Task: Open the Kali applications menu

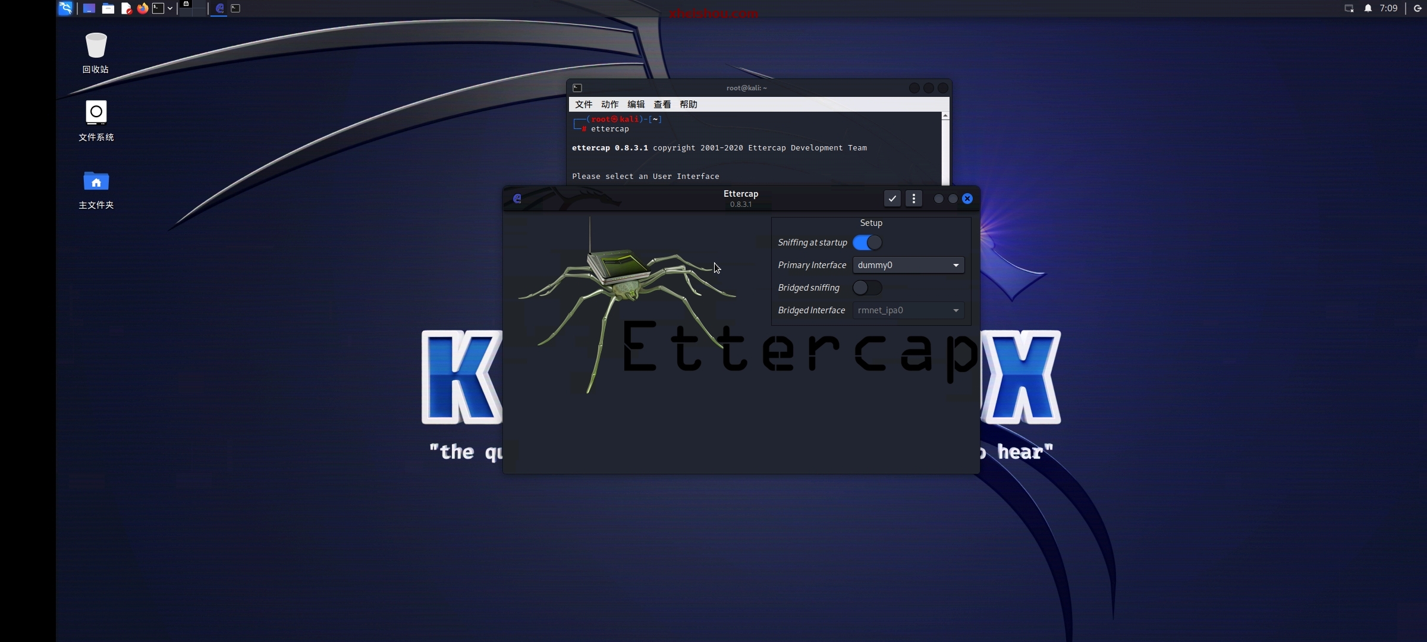Action: click(x=65, y=8)
